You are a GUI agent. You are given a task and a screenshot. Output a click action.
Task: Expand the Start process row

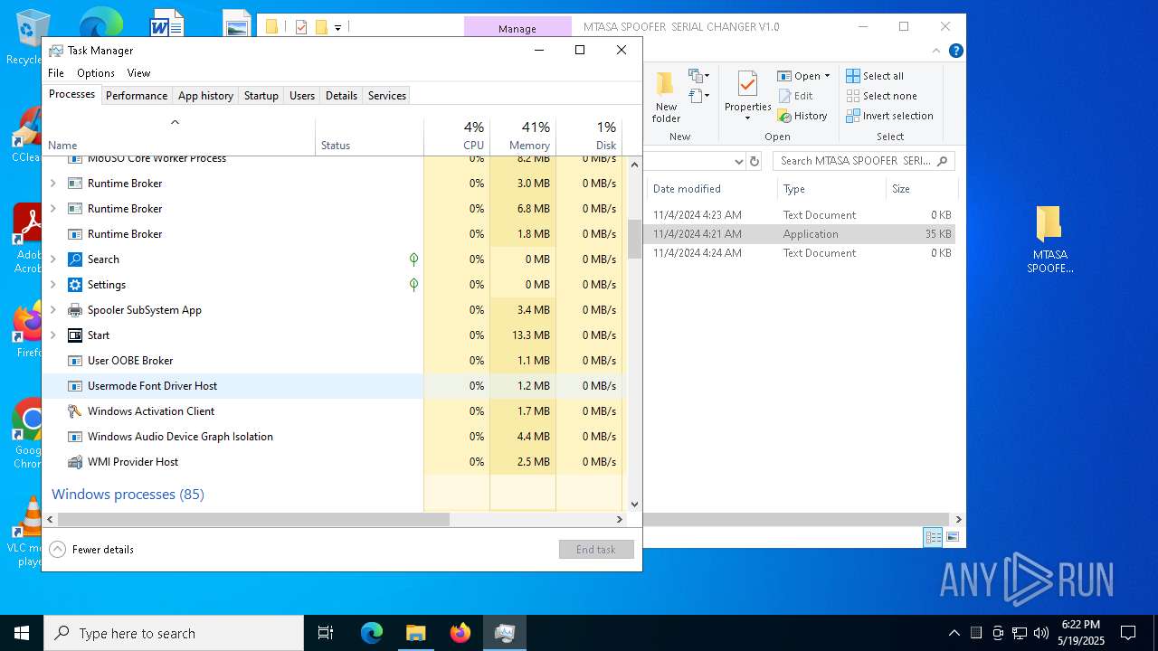click(52, 335)
